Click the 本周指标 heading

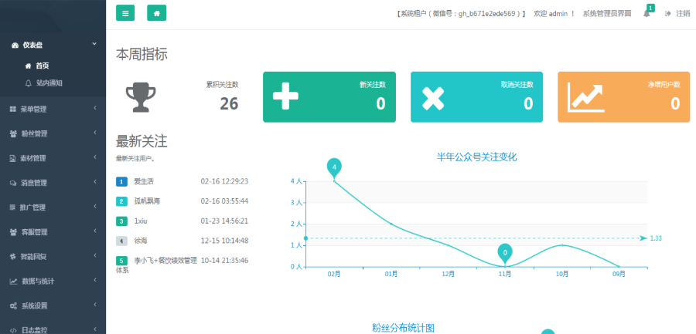(142, 55)
